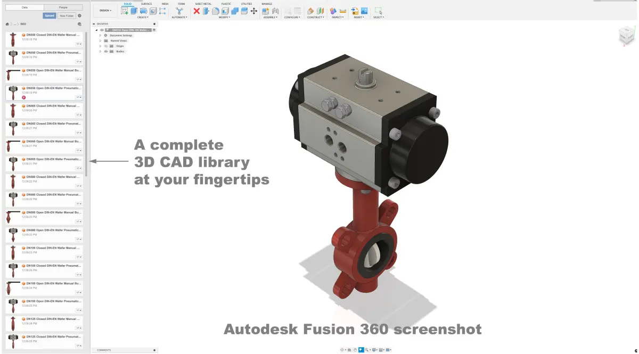This screenshot has height=354, width=639.
Task: Click the Interference icon in Inspect
Action: click(333, 11)
